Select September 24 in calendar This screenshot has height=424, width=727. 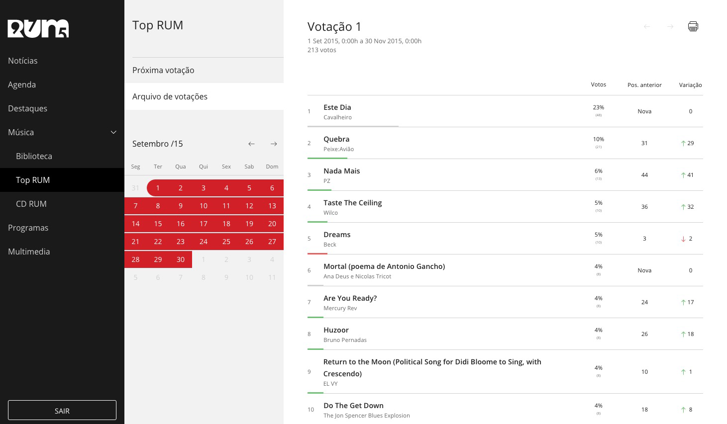click(204, 242)
